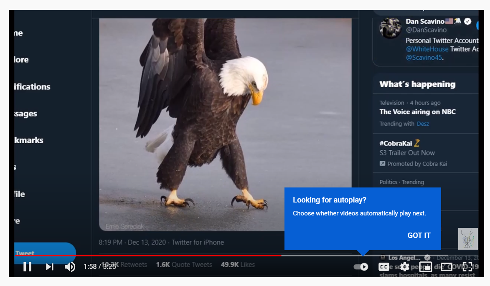Click the @DanScavino handle

426,30
